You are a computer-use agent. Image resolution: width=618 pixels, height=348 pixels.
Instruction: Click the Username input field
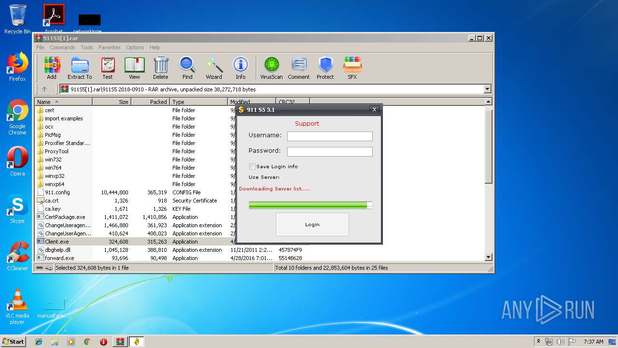330,136
